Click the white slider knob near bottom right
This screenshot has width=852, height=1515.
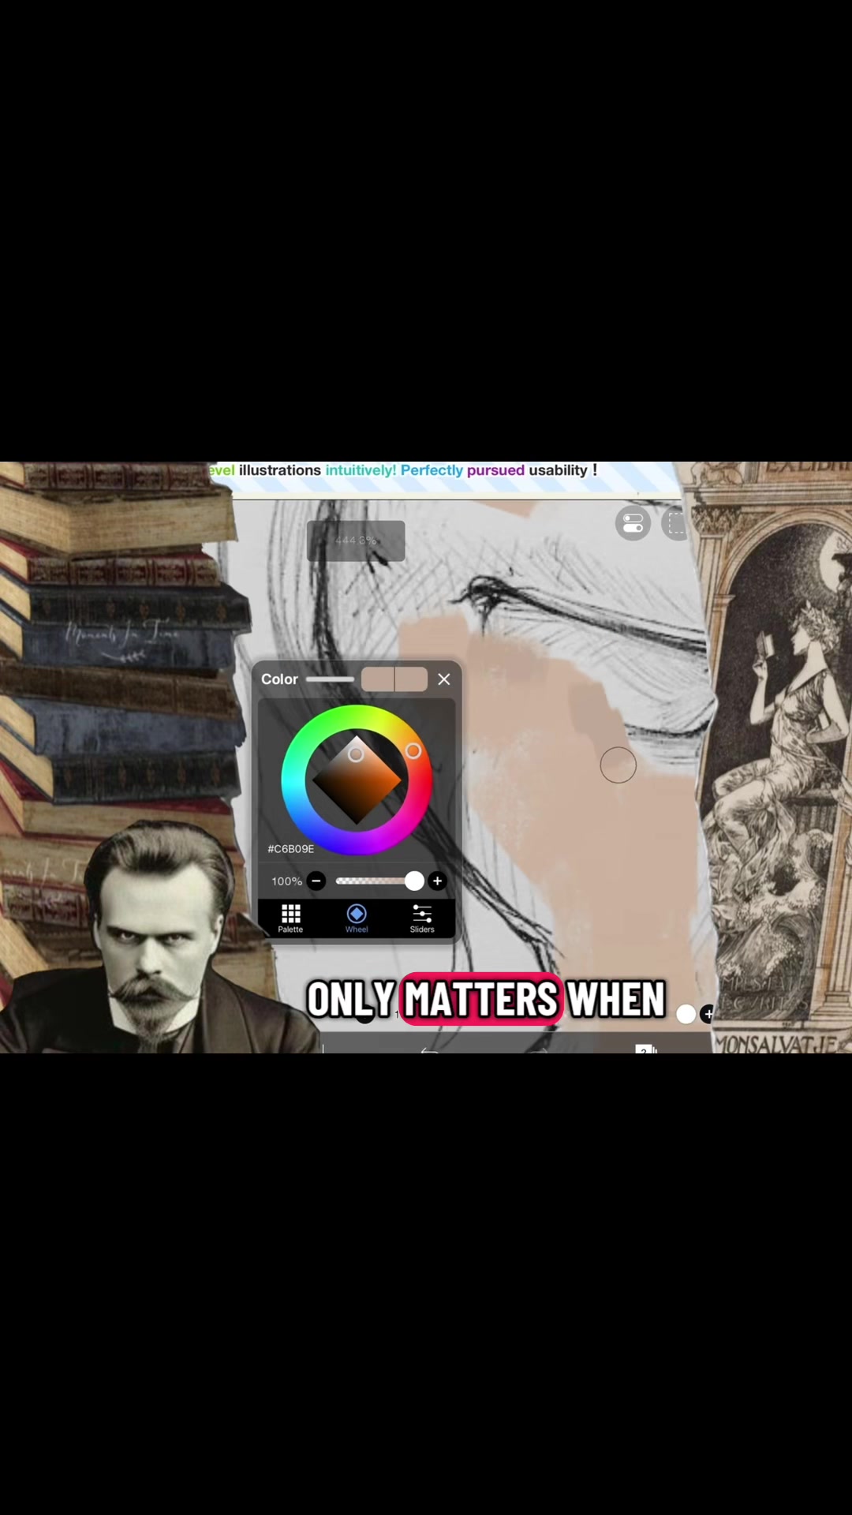[686, 1014]
